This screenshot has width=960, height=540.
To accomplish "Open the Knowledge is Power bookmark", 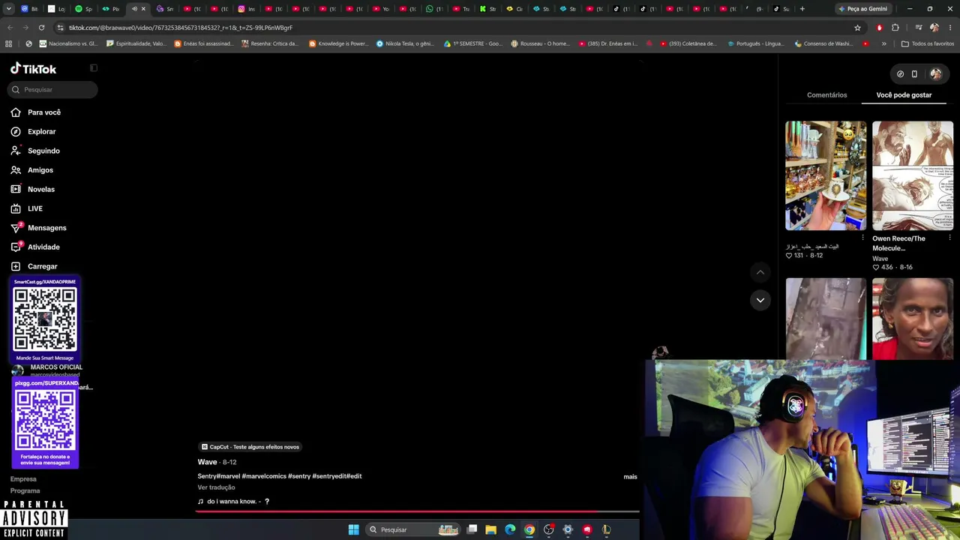I will coord(339,43).
